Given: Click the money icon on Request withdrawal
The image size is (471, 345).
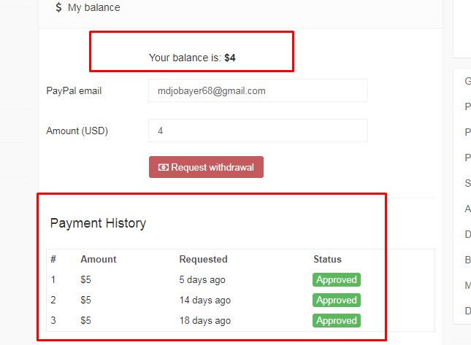Looking at the screenshot, I should (163, 167).
